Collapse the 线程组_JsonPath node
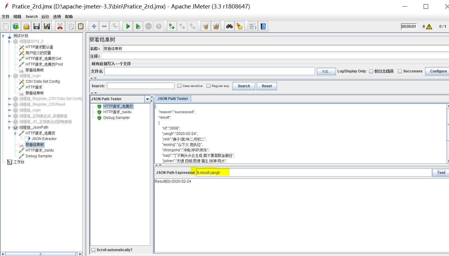Image resolution: width=449 pixels, height=256 pixels. point(9,128)
